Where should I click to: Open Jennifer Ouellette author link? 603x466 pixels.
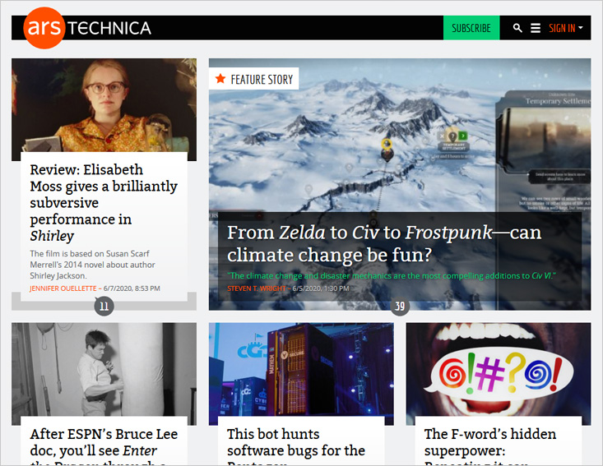(63, 288)
